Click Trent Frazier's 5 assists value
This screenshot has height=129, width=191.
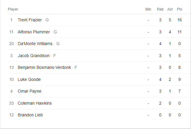(x=170, y=20)
